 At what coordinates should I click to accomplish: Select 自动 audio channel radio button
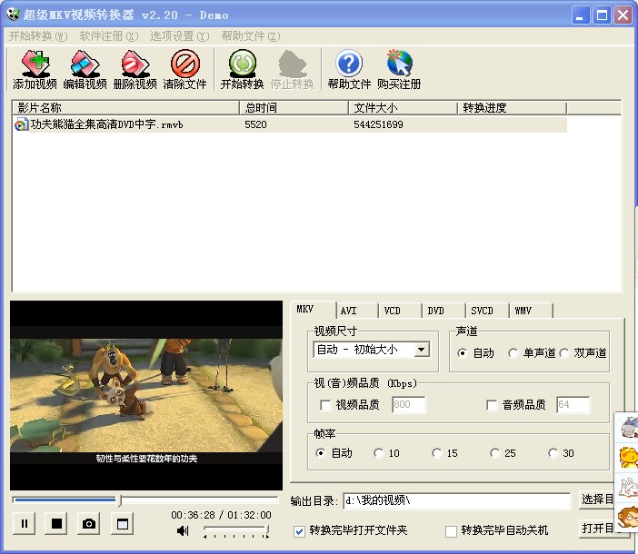pos(462,352)
